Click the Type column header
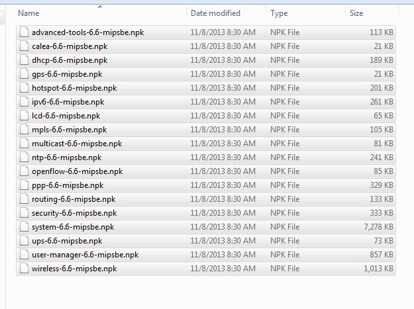This screenshot has width=414, height=309. (279, 13)
